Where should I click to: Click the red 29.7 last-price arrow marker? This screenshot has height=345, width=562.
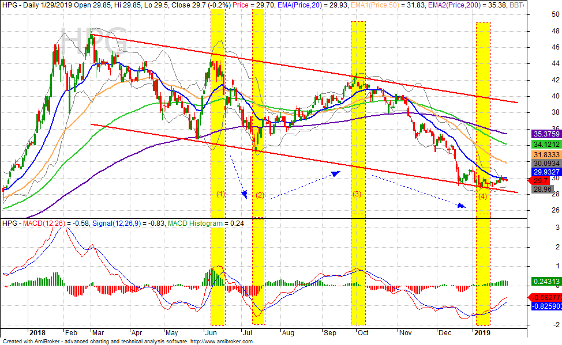542,180
